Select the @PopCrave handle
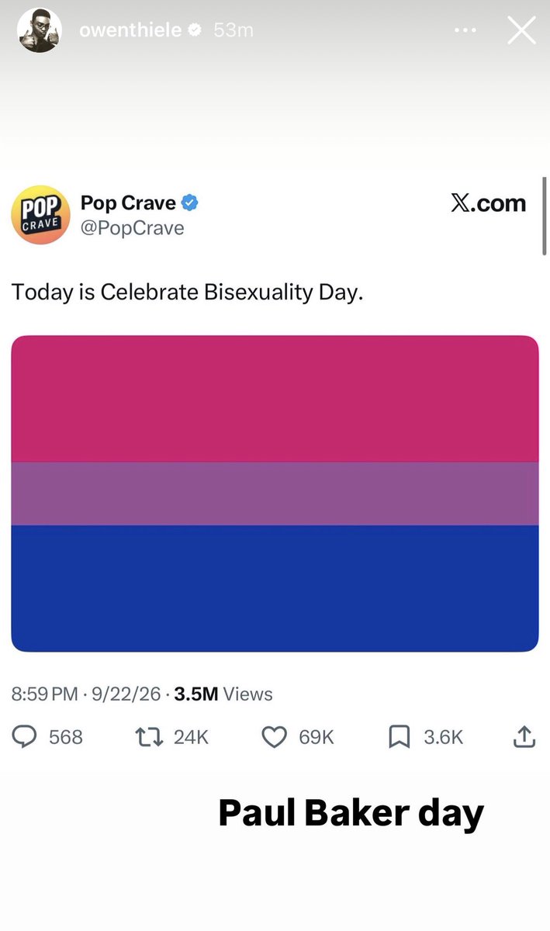 (132, 228)
